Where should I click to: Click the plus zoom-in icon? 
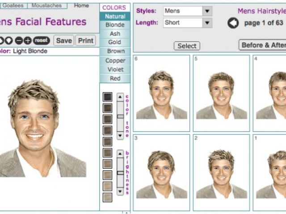point(28,41)
